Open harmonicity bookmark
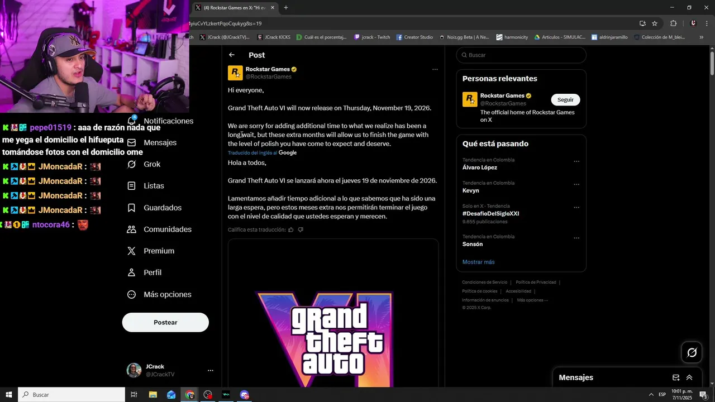 (512, 37)
